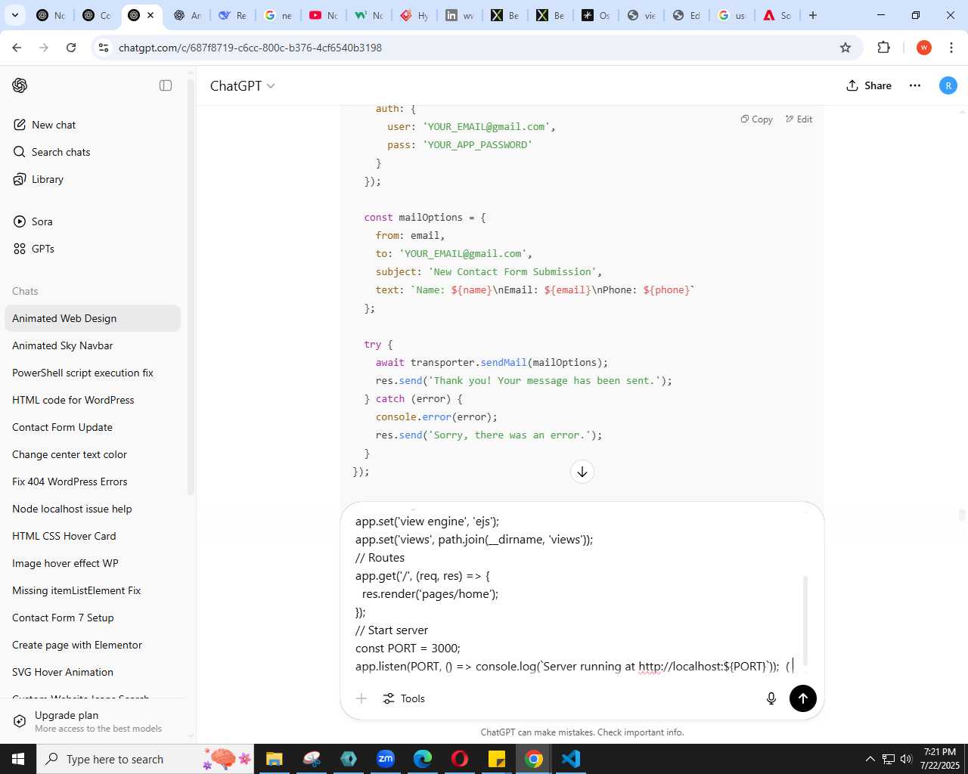Edit the code block
The image size is (968, 774).
(x=799, y=119)
